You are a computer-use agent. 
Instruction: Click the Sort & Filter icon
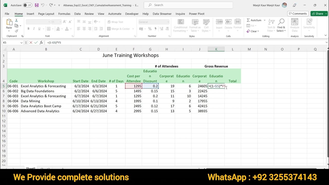(271, 22)
